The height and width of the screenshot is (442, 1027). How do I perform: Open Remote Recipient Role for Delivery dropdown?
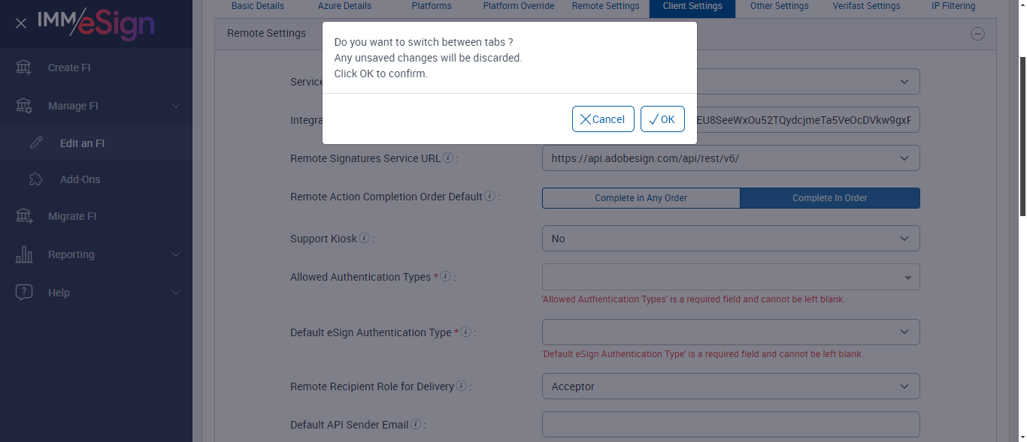730,386
